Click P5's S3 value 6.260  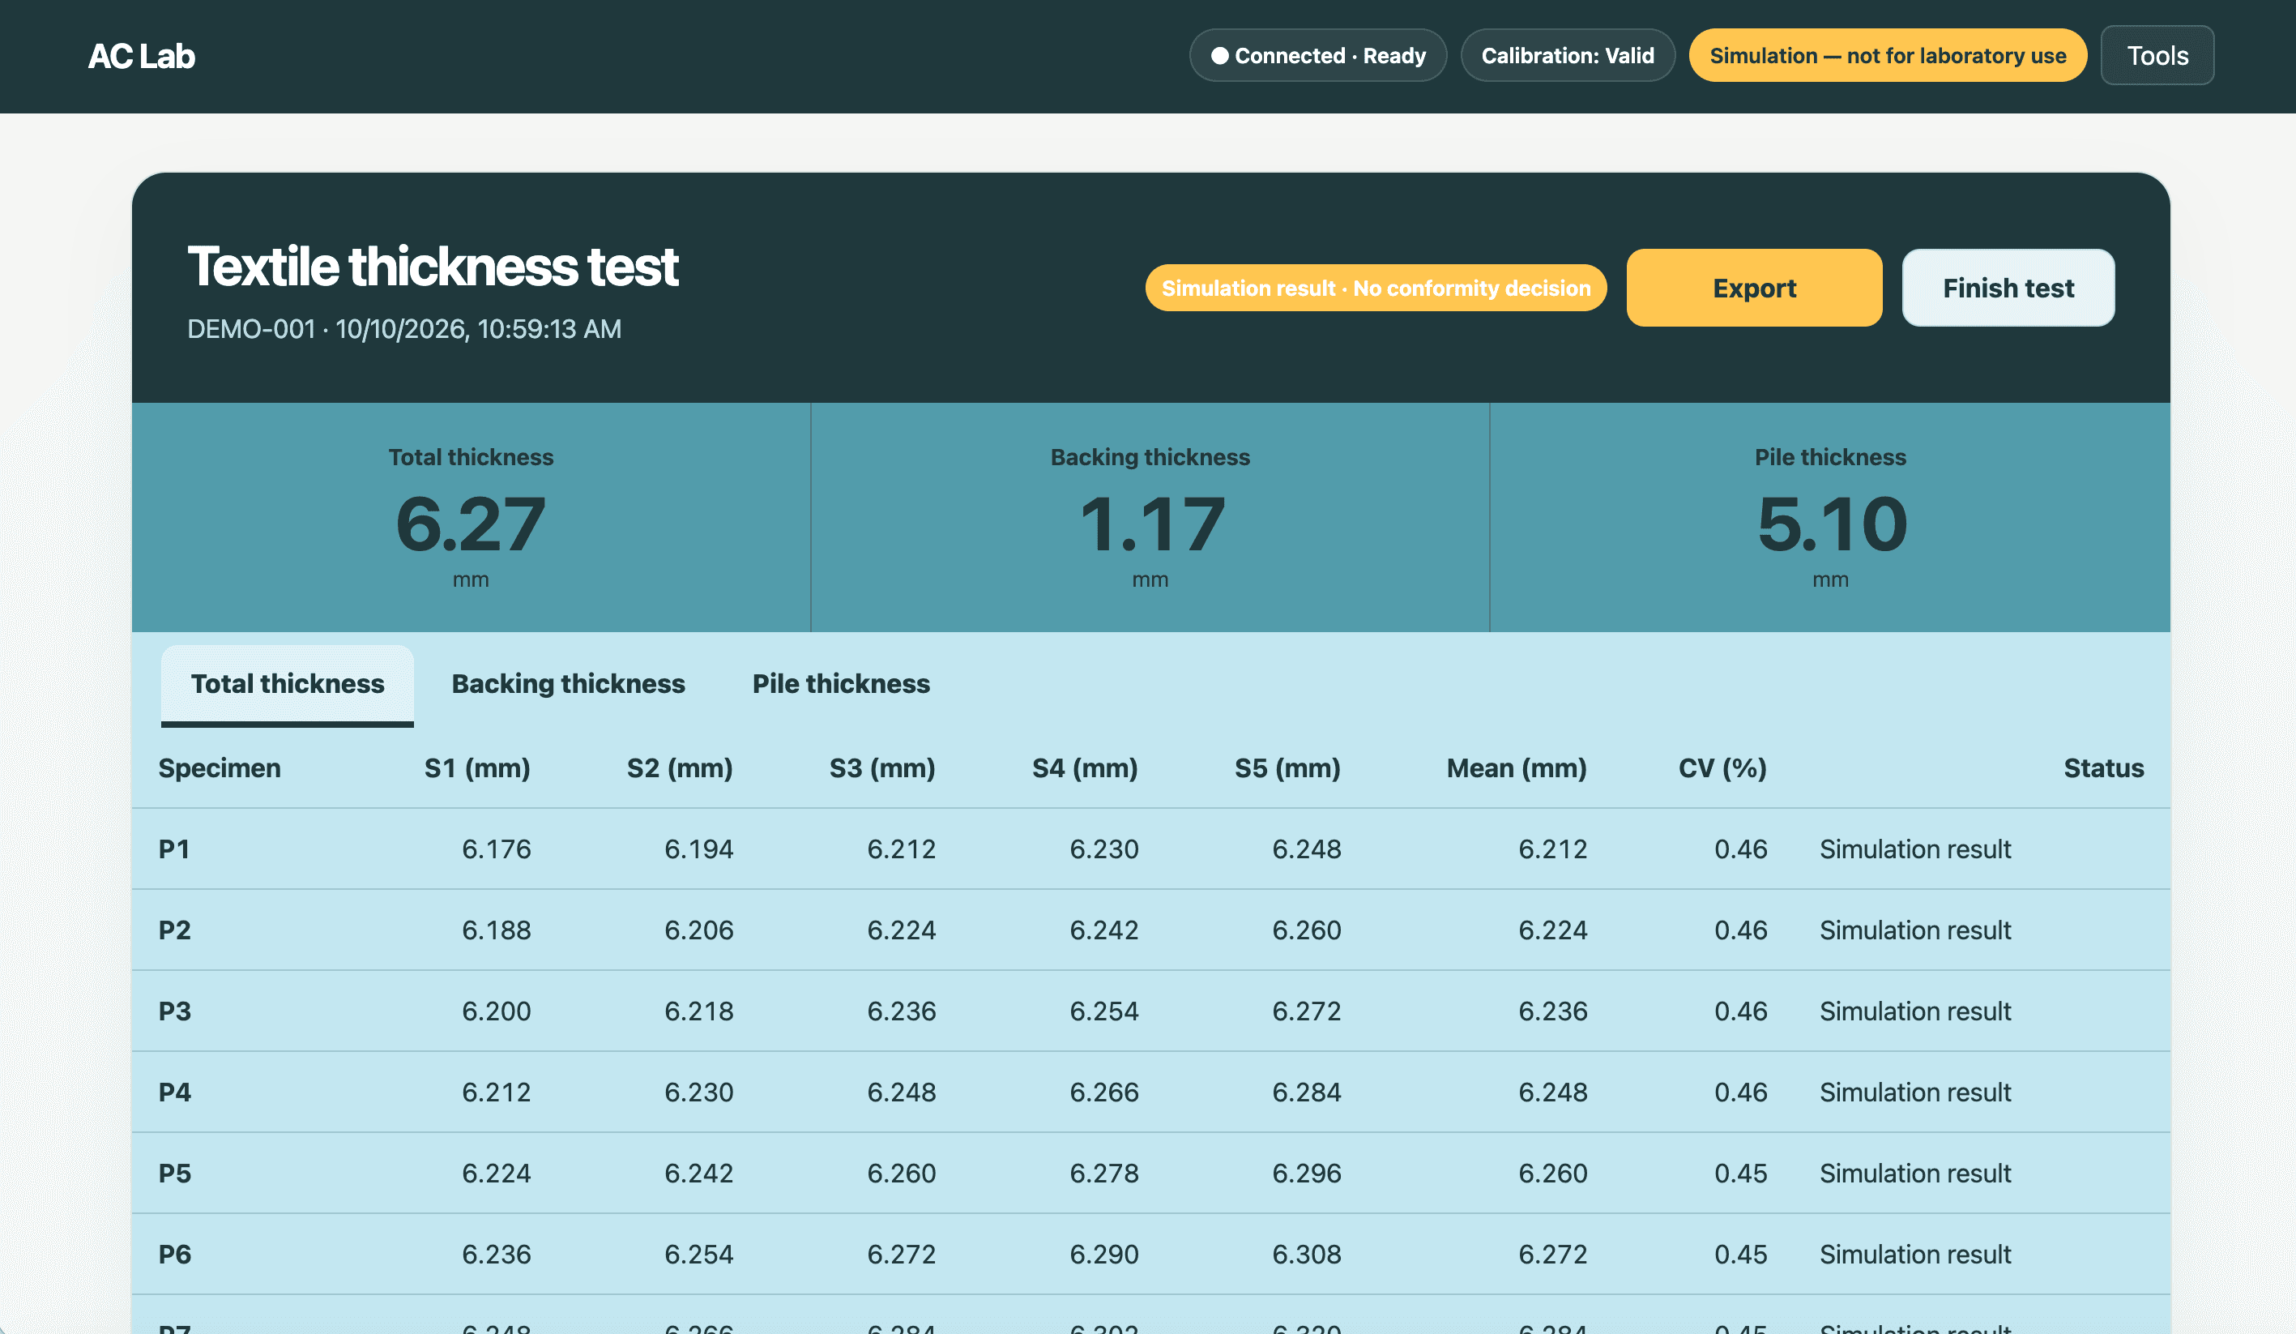(x=901, y=1174)
